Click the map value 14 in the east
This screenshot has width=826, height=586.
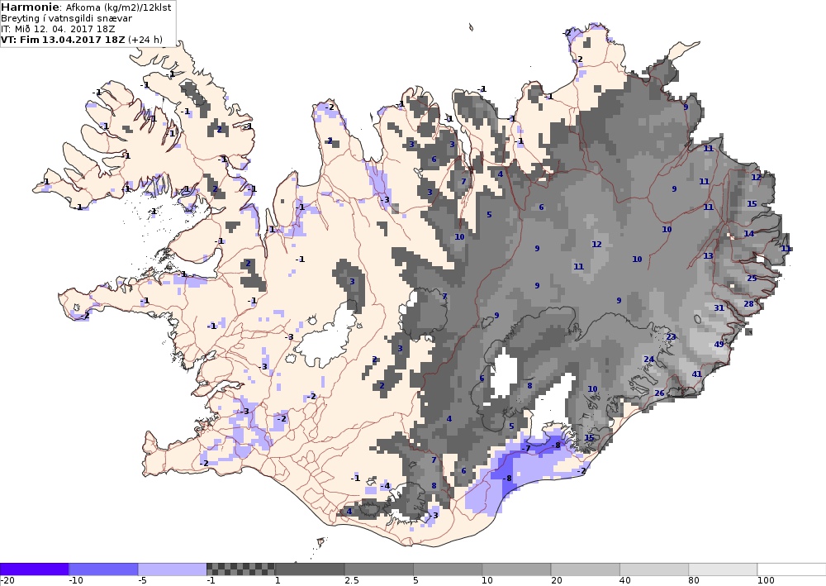click(748, 233)
